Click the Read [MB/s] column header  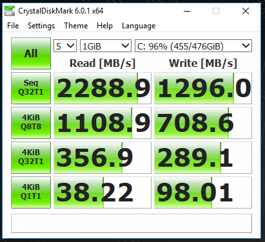tap(103, 63)
